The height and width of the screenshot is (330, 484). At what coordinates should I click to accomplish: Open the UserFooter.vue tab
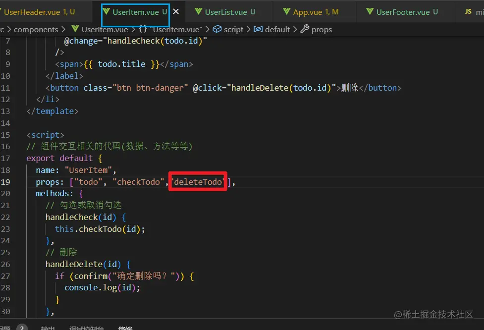pyautogui.click(x=403, y=12)
